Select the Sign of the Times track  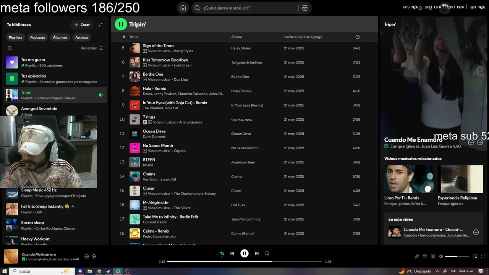pos(159,46)
